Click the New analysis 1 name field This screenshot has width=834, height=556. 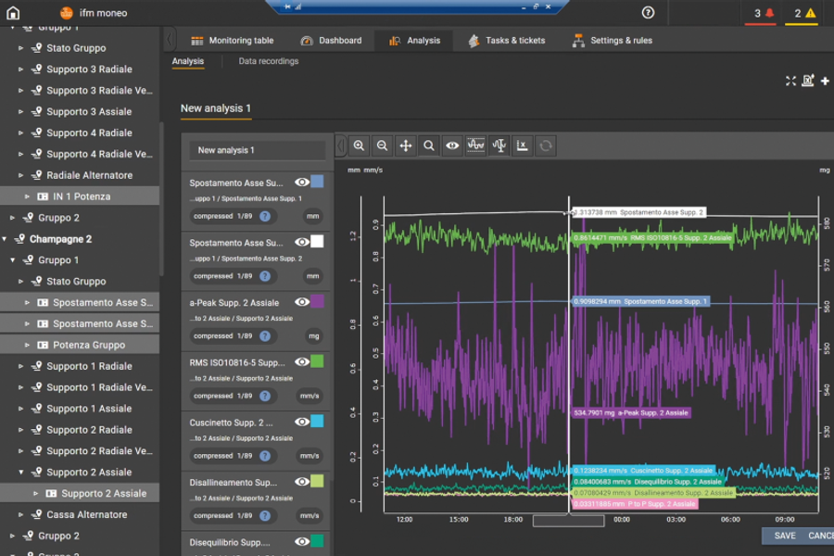click(x=258, y=150)
